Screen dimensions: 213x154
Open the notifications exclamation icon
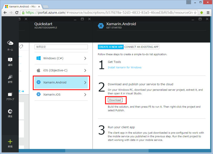10,60
